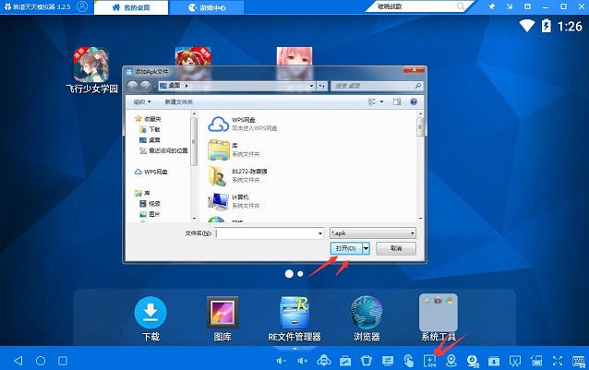Click the back arrow in file dialog
The width and height of the screenshot is (589, 370).
click(133, 87)
